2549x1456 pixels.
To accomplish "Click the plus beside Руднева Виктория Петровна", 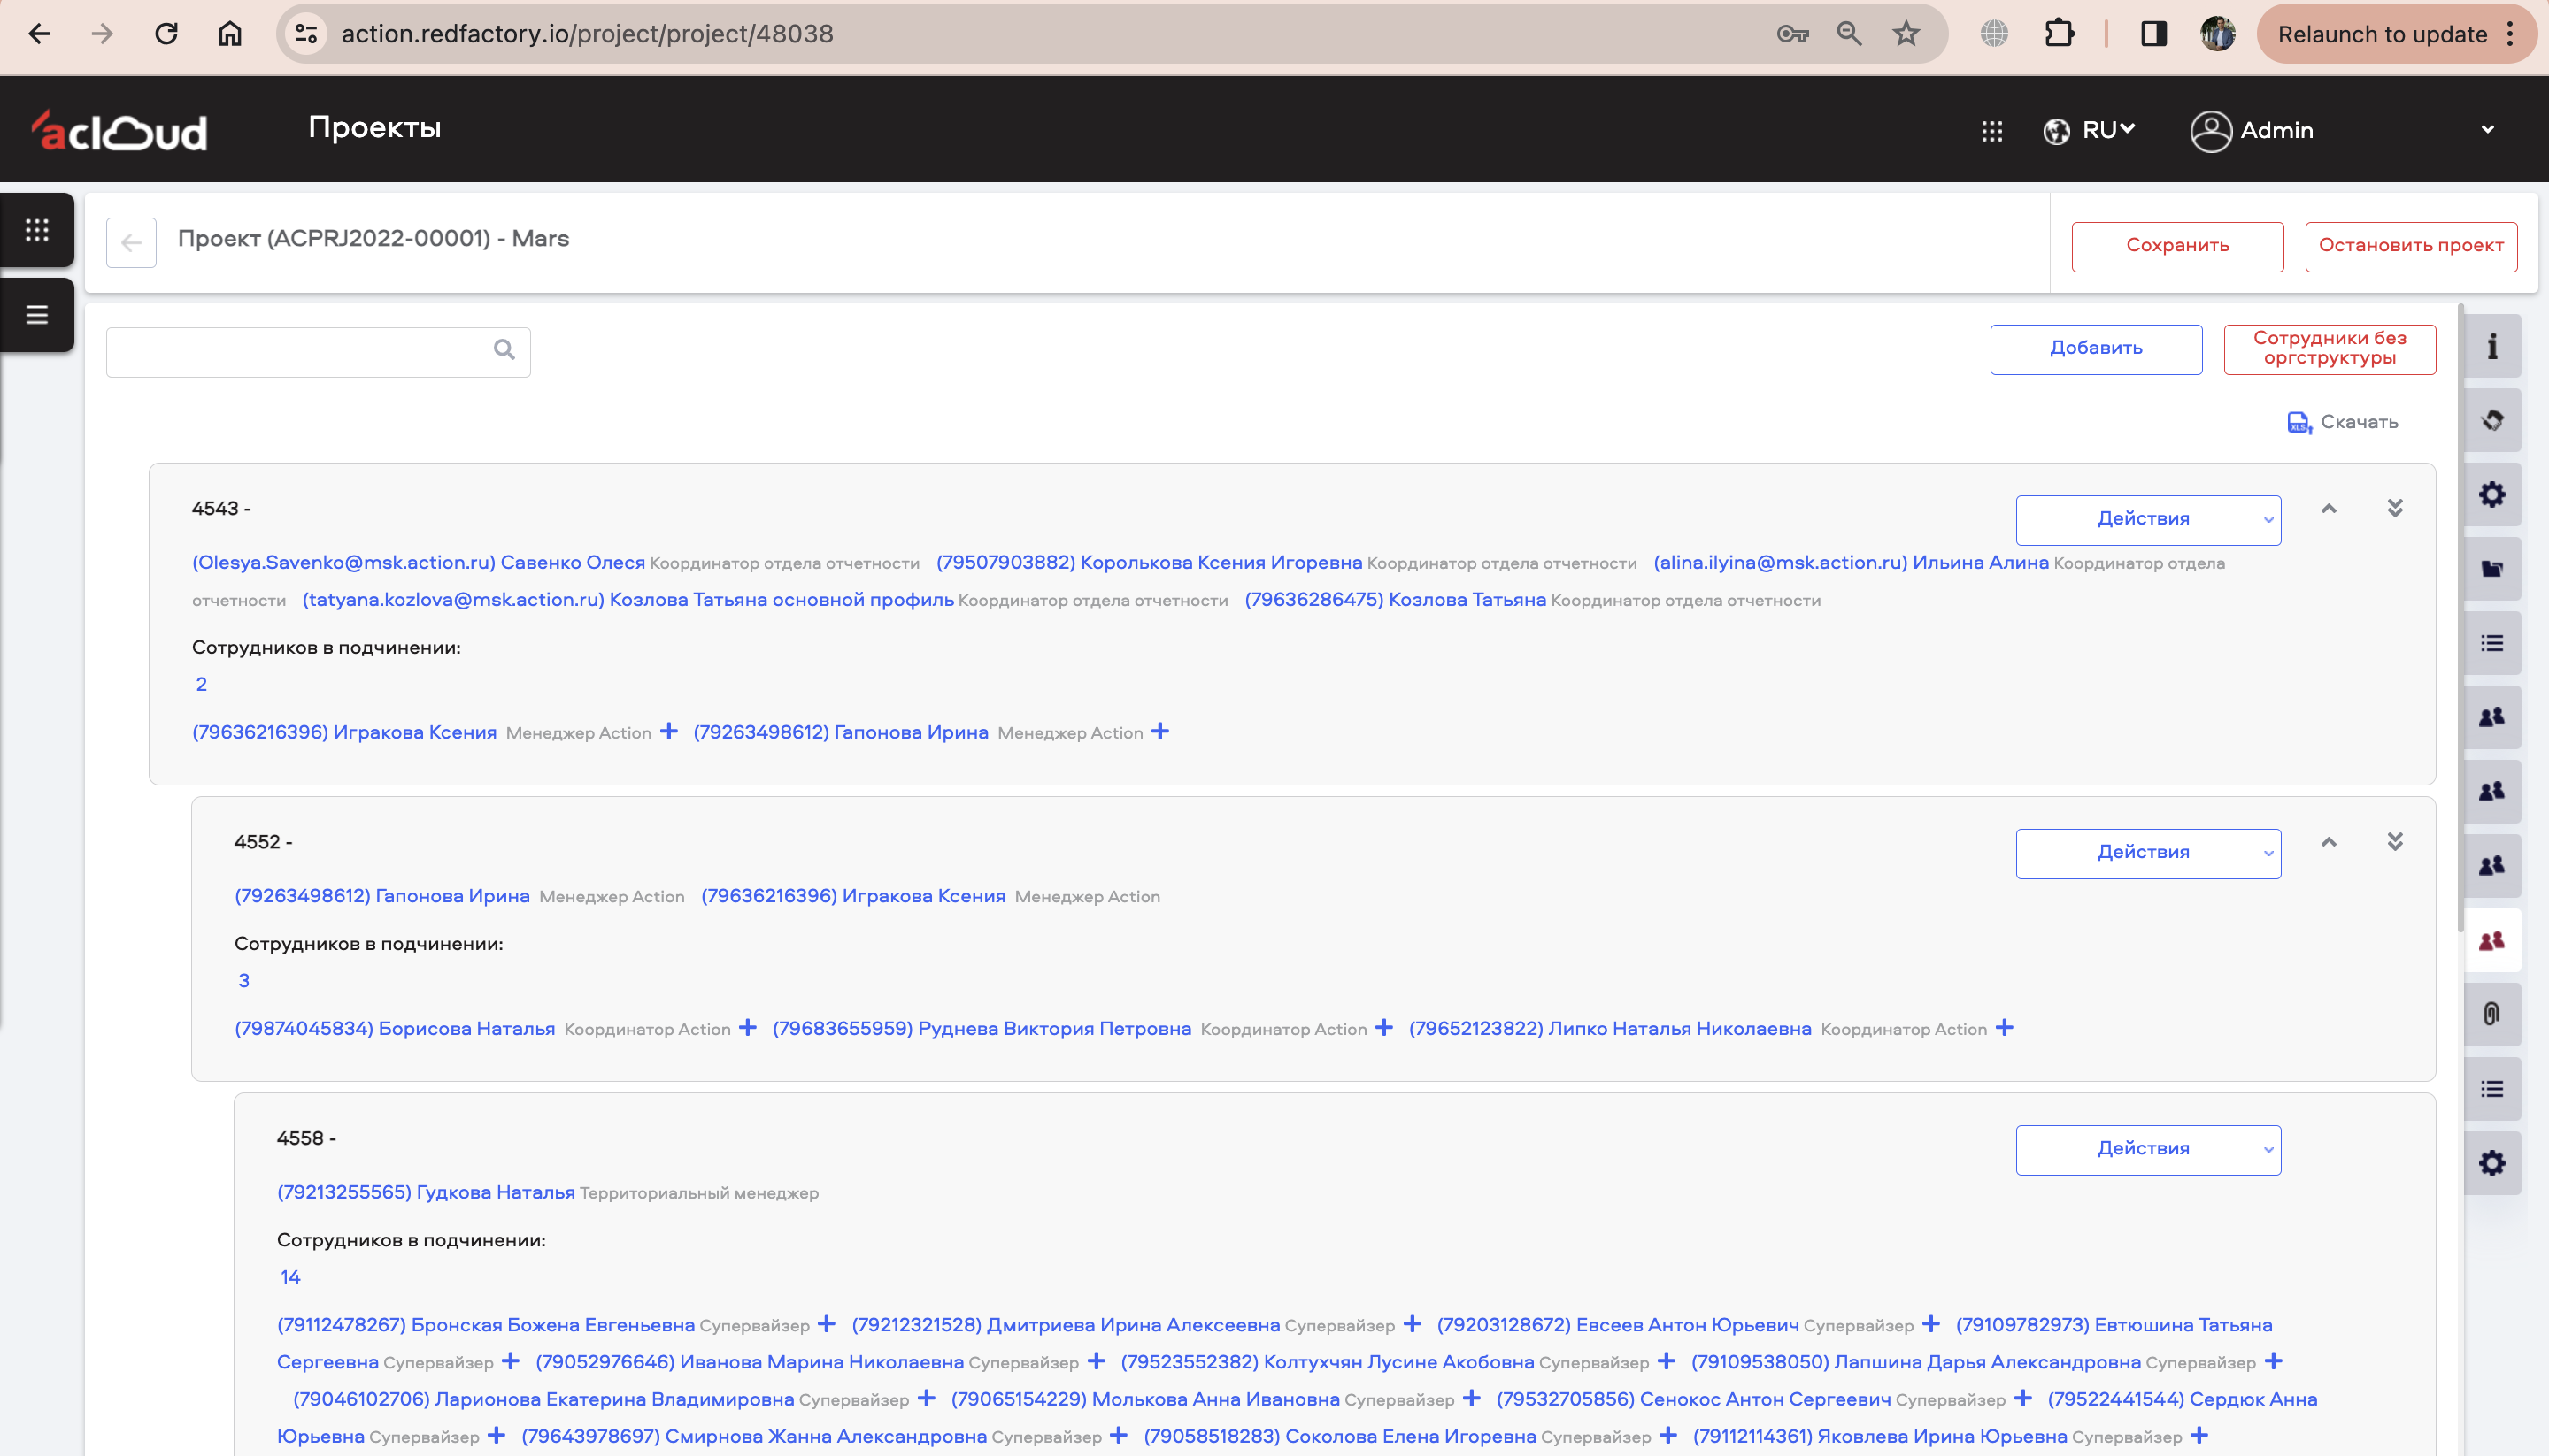I will pyautogui.click(x=1383, y=1028).
